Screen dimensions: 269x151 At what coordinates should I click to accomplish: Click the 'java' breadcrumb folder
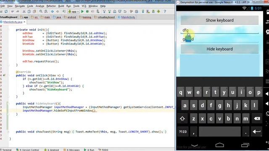(x=57, y=17)
